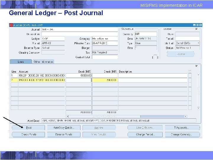Click line 2 descriptive flexfield box
Screen dimensions: 213x160
click(190, 80)
